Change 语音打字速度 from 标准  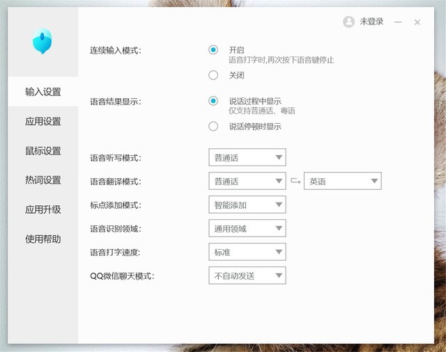click(247, 252)
